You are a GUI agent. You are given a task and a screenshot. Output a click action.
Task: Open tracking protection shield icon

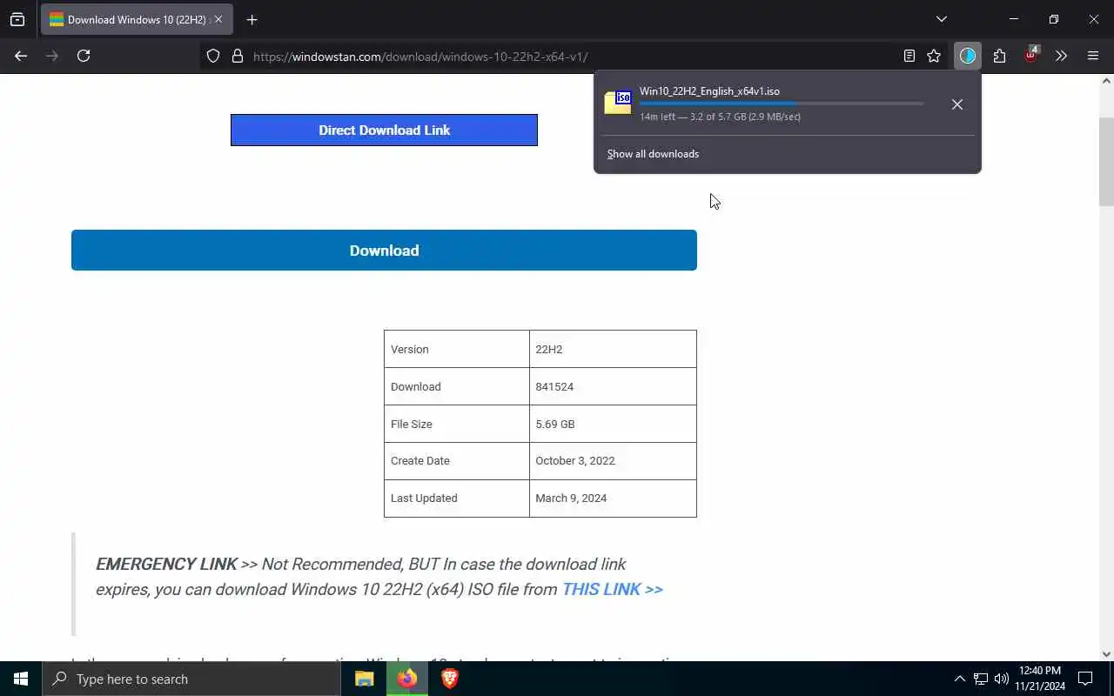tap(213, 56)
